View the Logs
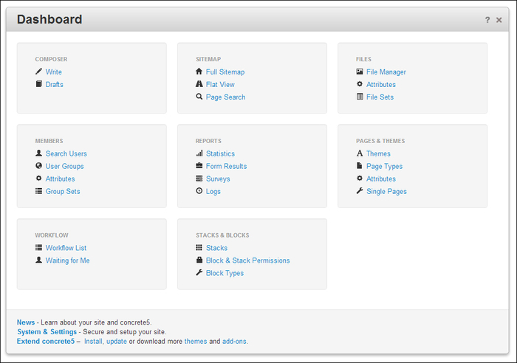Screen dimensions: 517x363 point(213,191)
